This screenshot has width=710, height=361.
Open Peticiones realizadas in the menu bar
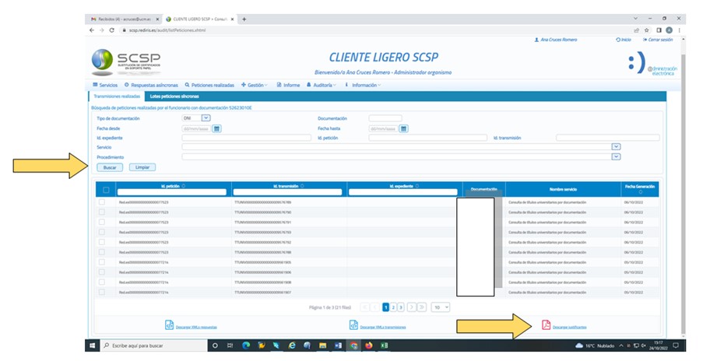tap(209, 85)
